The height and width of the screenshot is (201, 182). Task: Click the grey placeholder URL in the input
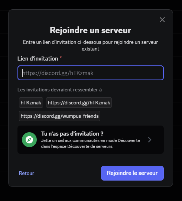[58, 73]
